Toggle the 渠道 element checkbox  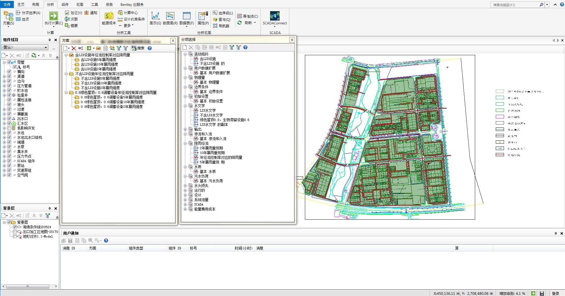9,76
